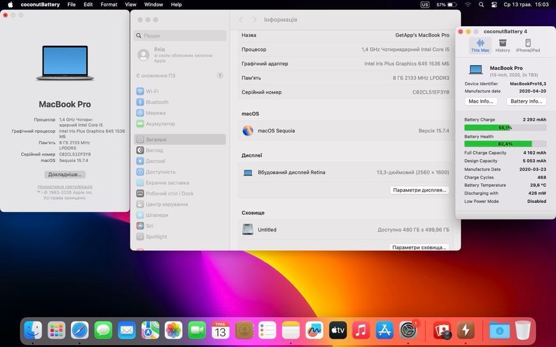The width and height of the screenshot is (556, 347).
Task: Click battery status in menu bar
Action: click(x=447, y=4)
